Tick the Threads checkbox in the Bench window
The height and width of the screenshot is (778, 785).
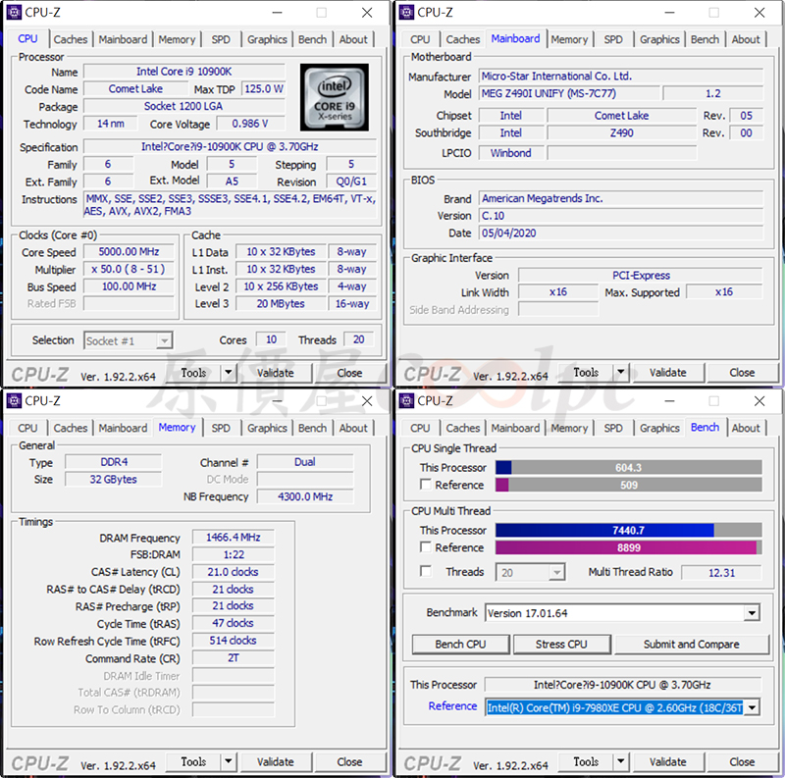426,571
